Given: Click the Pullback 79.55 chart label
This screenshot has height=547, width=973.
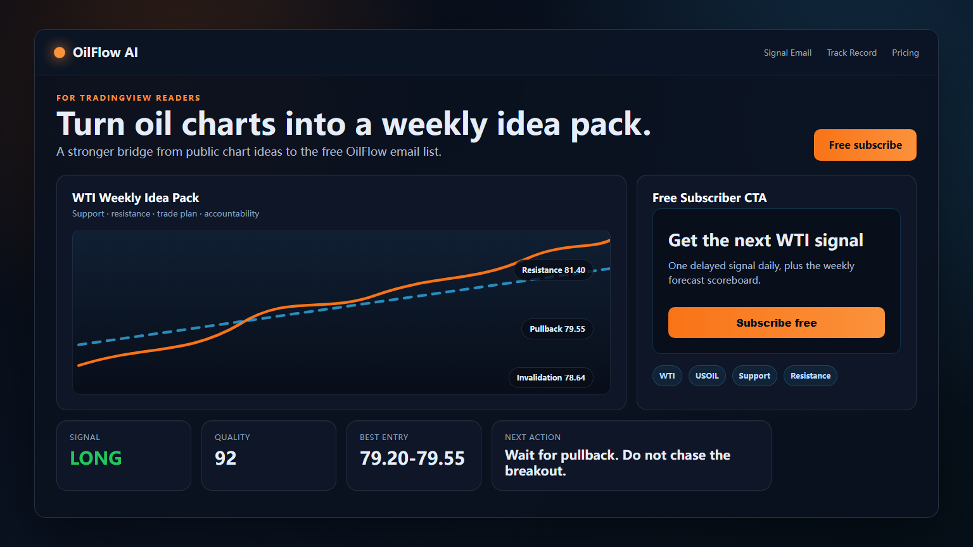Looking at the screenshot, I should (557, 329).
